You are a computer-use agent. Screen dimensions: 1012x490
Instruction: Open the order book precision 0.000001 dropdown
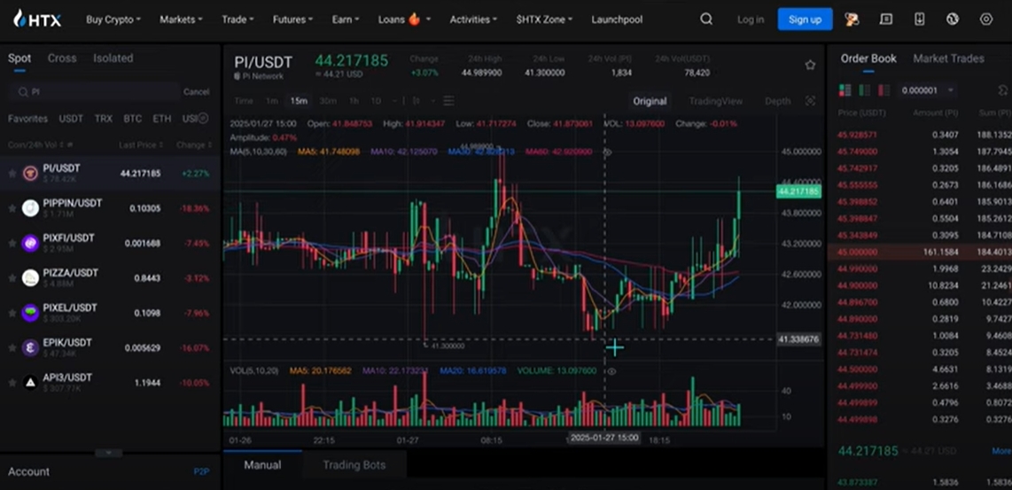tap(927, 90)
